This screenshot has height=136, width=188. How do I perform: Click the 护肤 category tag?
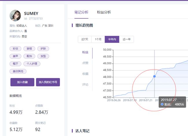pyautogui.click(x=43, y=49)
